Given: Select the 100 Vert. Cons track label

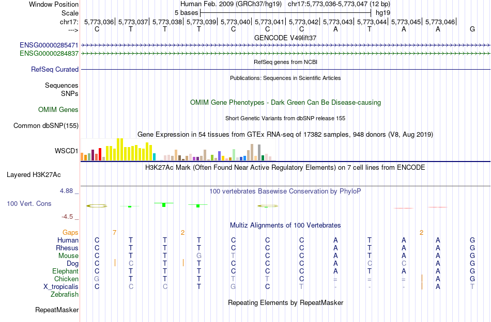Looking at the screenshot, I should coord(29,203).
